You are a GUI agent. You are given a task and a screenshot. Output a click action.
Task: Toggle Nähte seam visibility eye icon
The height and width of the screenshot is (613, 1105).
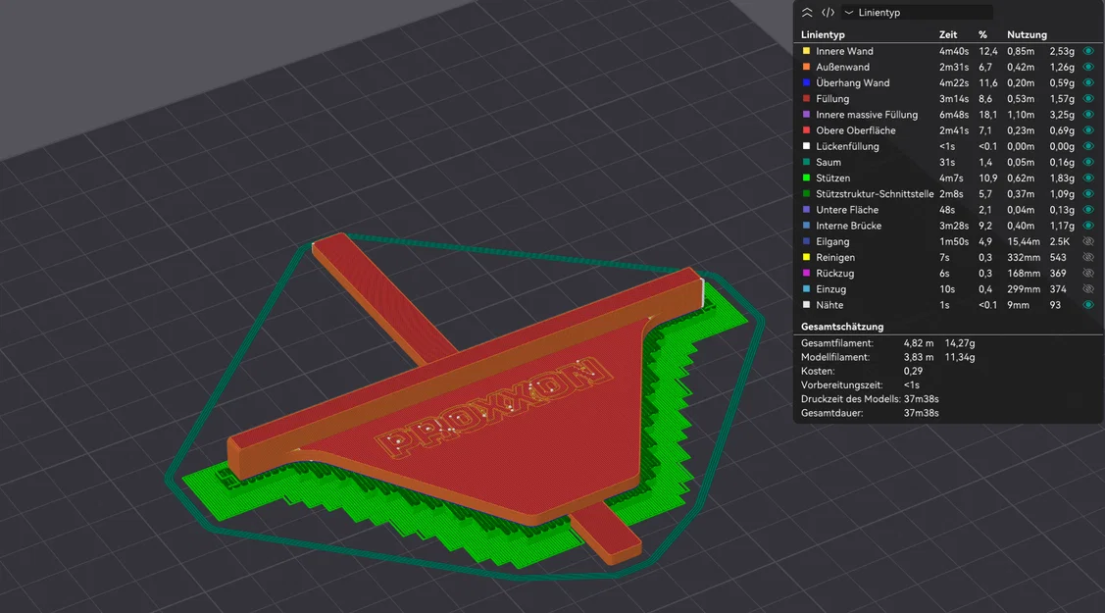1088,305
